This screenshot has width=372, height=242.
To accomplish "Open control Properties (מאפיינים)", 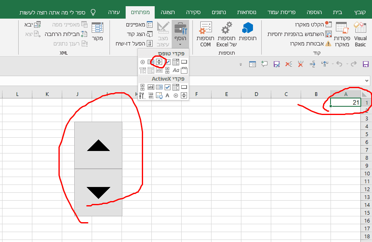I will 139,24.
